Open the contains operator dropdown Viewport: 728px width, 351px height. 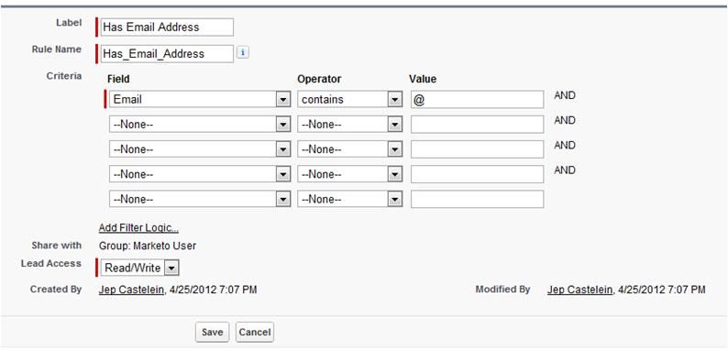point(349,99)
